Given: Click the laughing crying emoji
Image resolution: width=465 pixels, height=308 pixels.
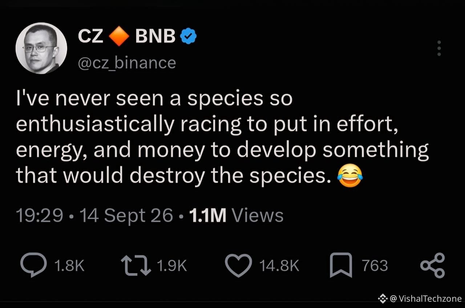Looking at the screenshot, I should pyautogui.click(x=350, y=176).
